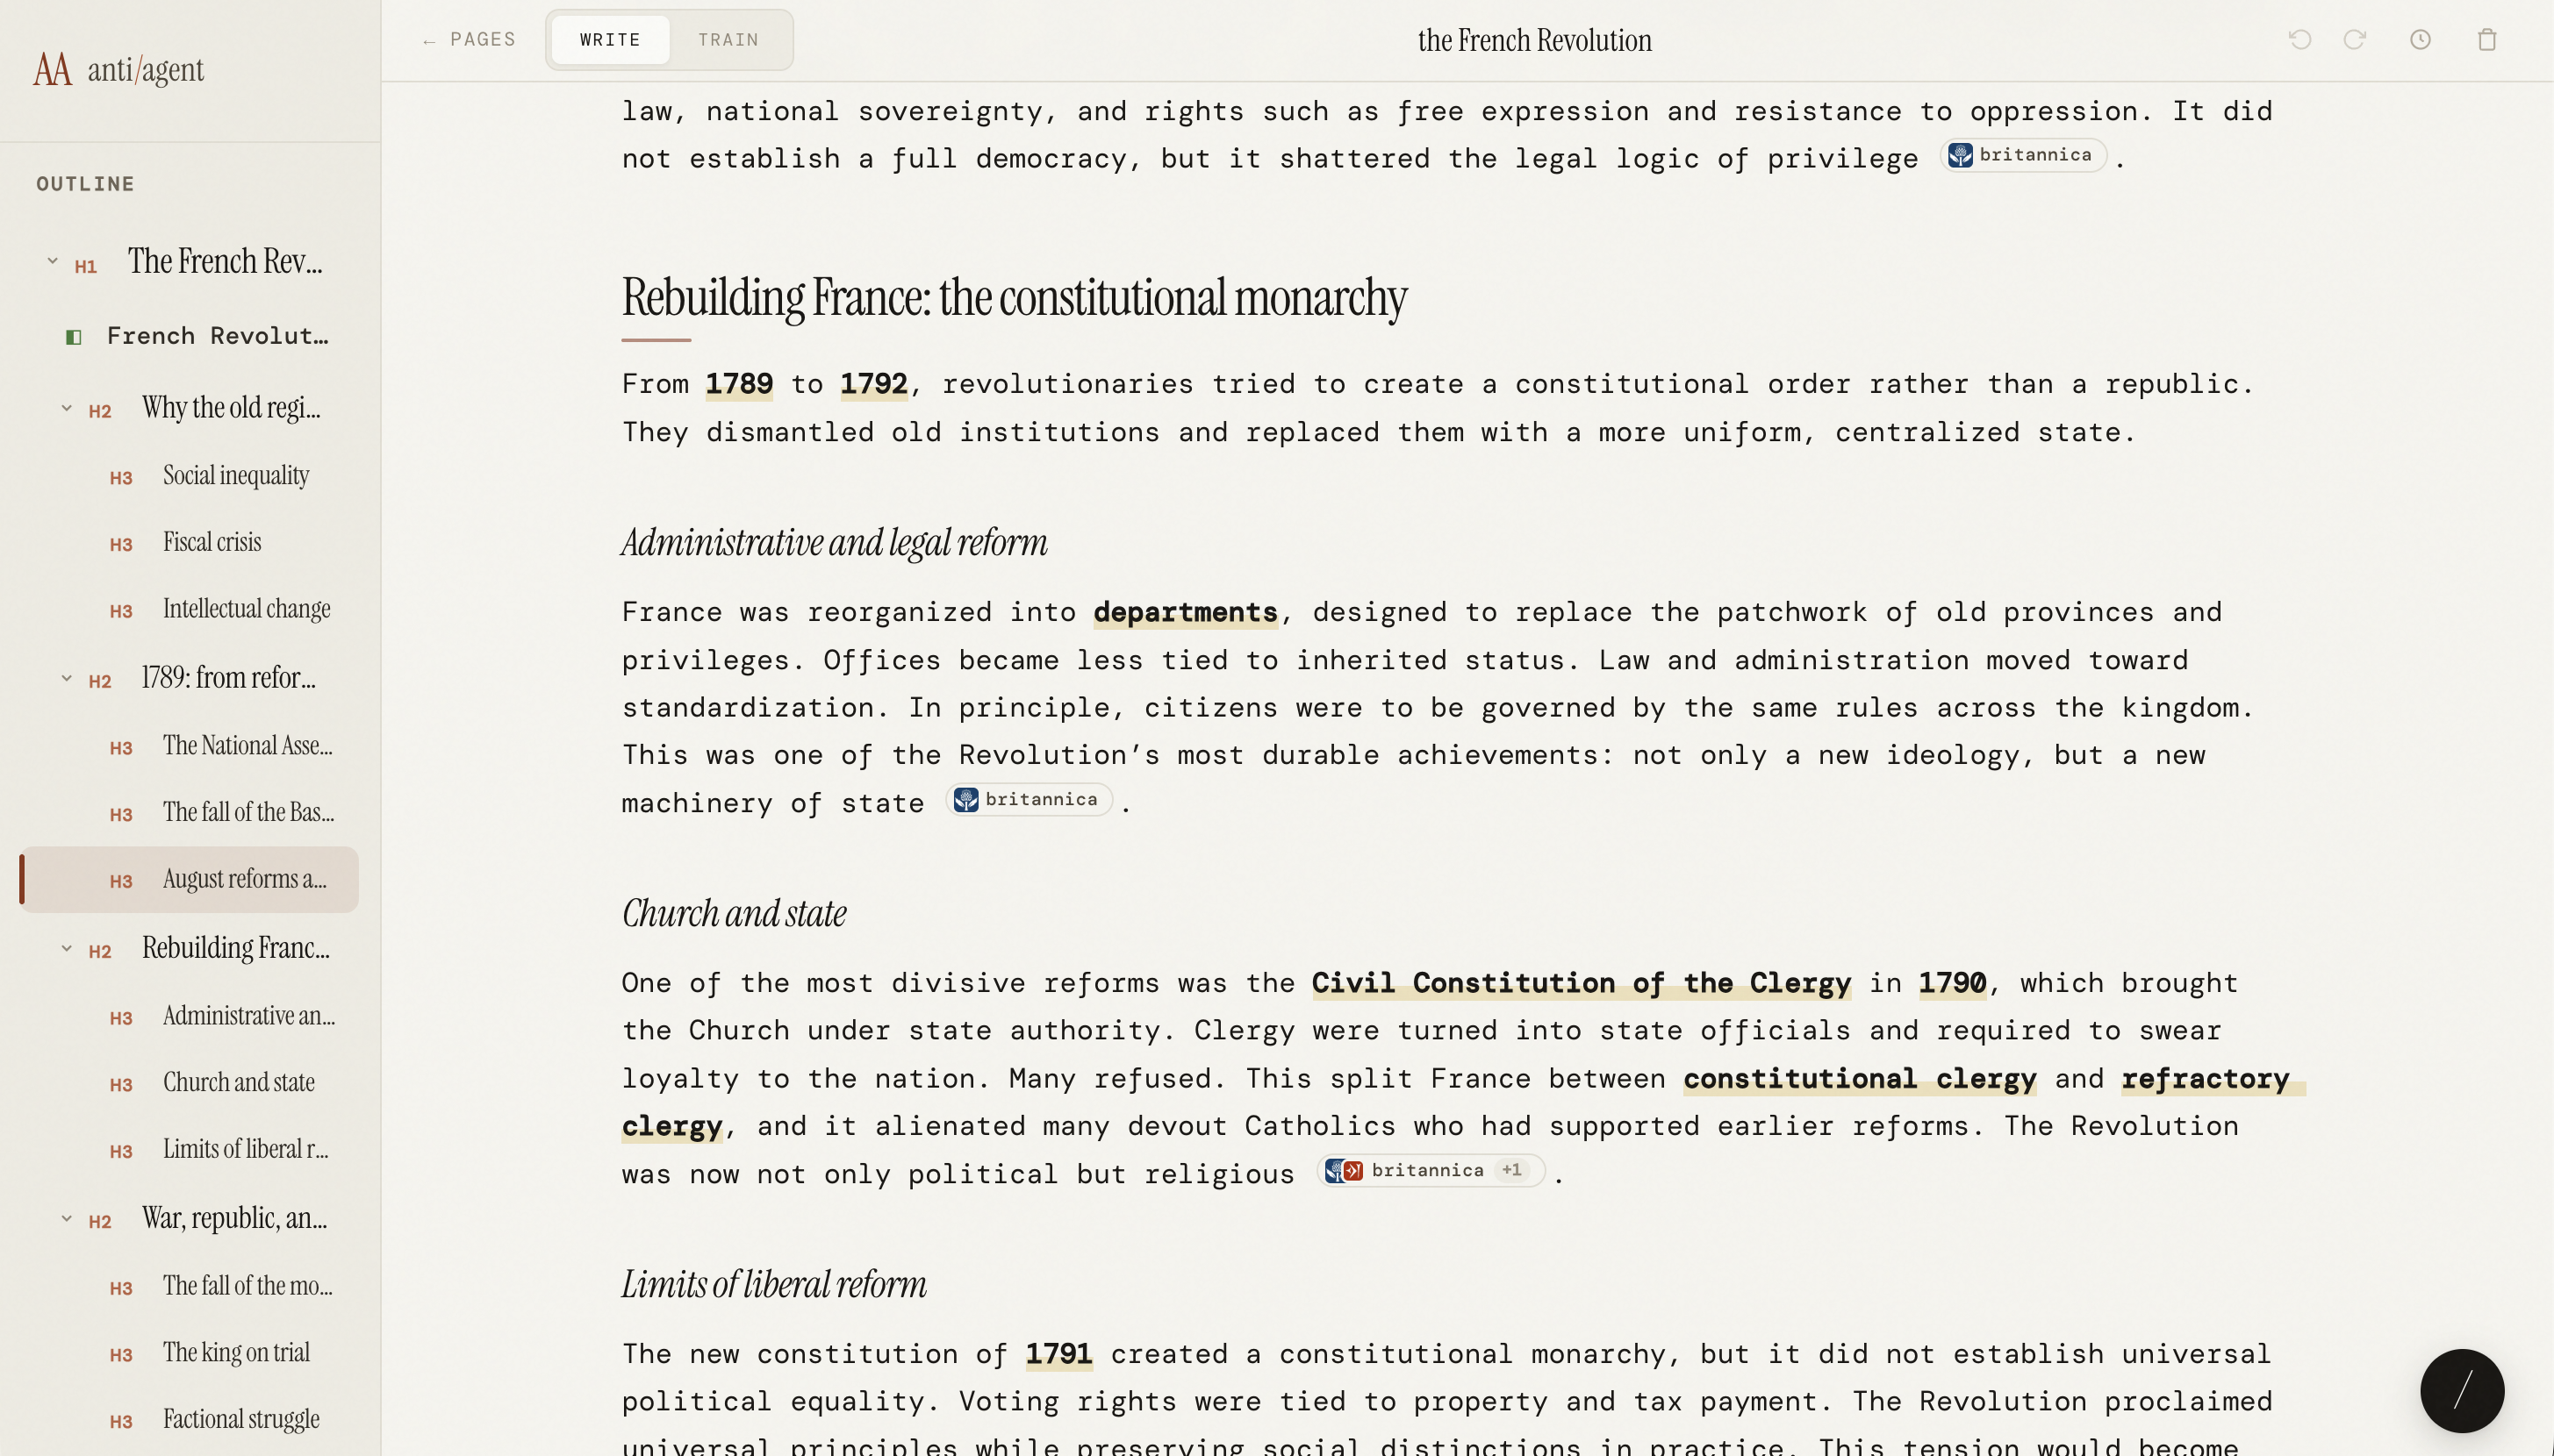The width and height of the screenshot is (2554, 1456).
Task: Open britannica +1 citation after 'religious'
Action: click(x=1431, y=1170)
